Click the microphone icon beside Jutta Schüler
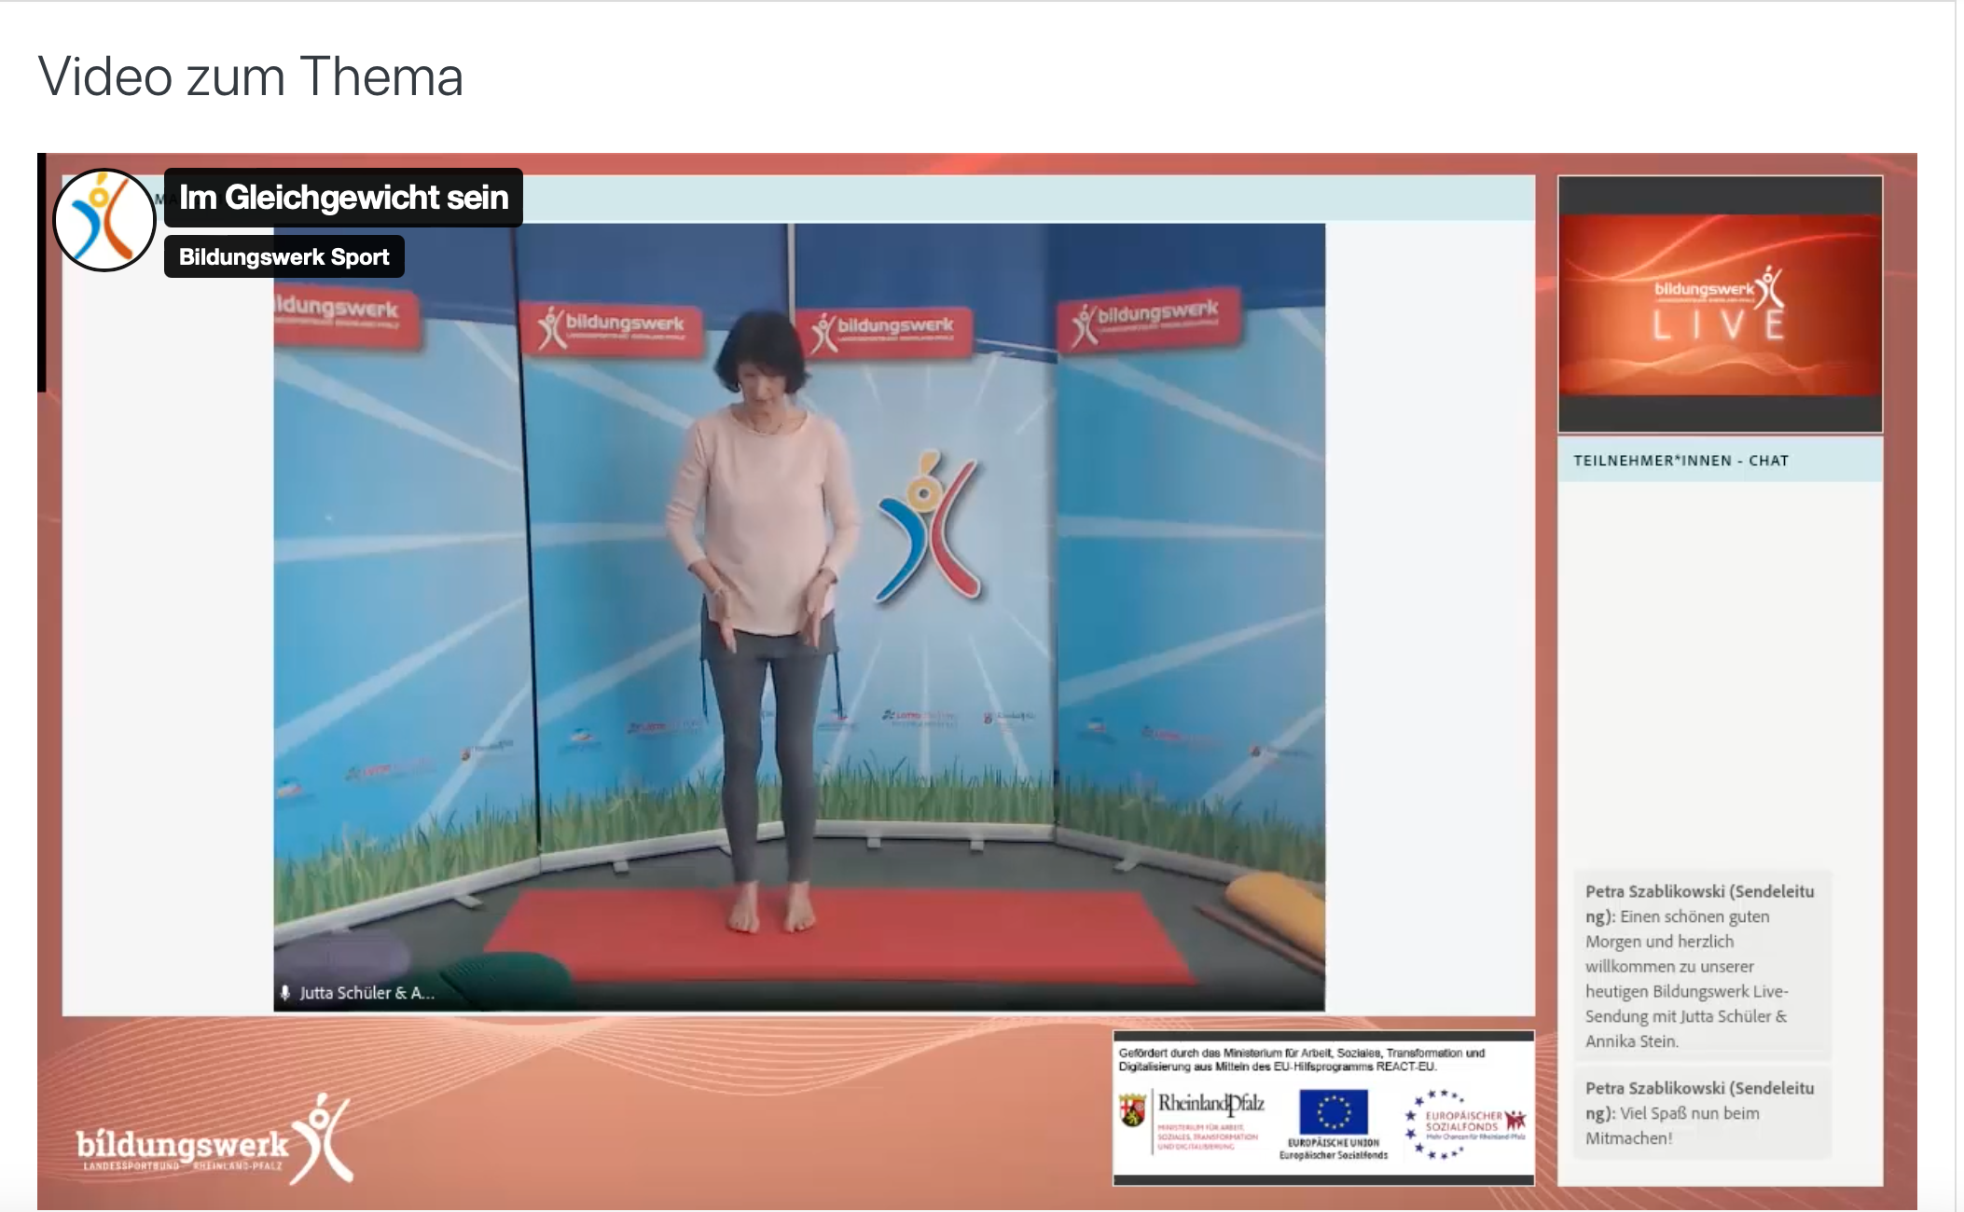Image resolution: width=1964 pixels, height=1212 pixels. [285, 993]
